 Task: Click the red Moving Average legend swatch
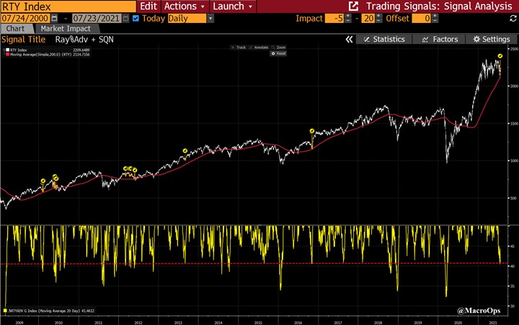pos(6,53)
